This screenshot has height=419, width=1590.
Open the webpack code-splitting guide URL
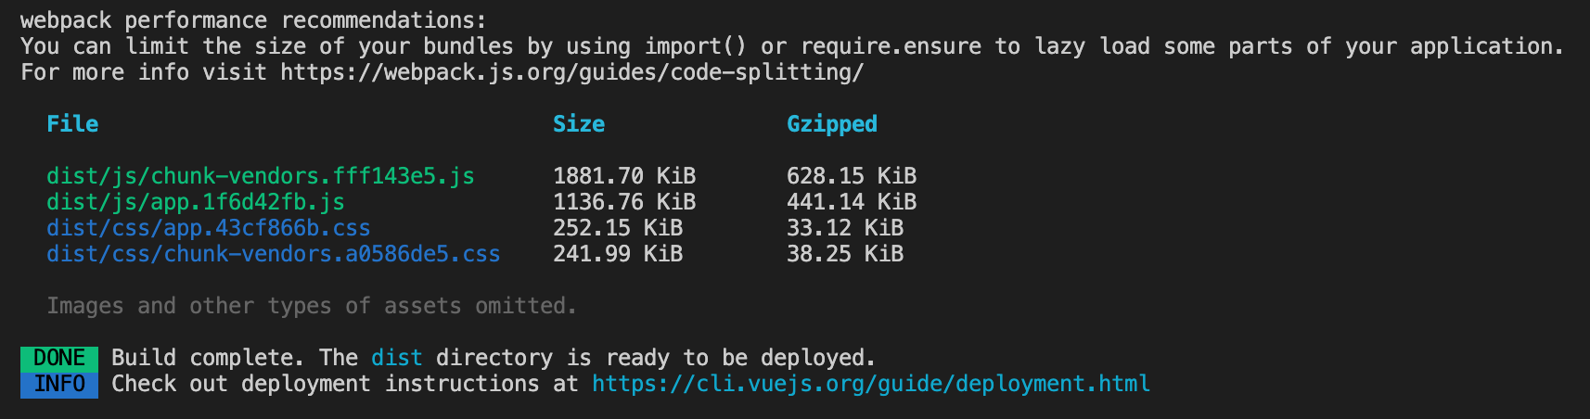coord(572,72)
